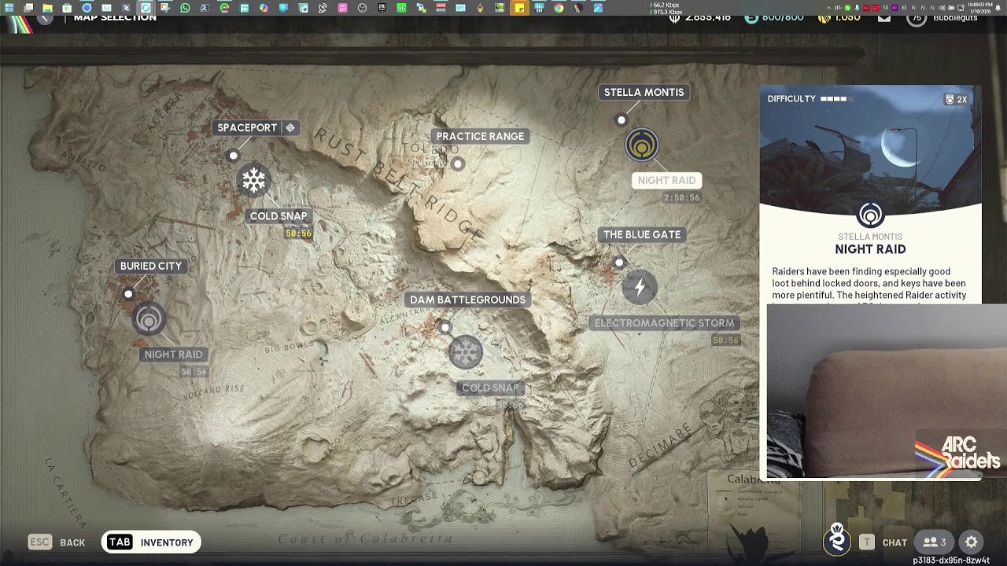Select the Dam Battlegrounds label
This screenshot has height=566, width=1007.
point(467,300)
